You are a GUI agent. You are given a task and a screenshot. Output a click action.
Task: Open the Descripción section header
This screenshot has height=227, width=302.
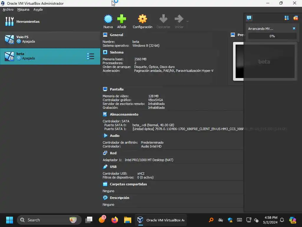point(119,198)
